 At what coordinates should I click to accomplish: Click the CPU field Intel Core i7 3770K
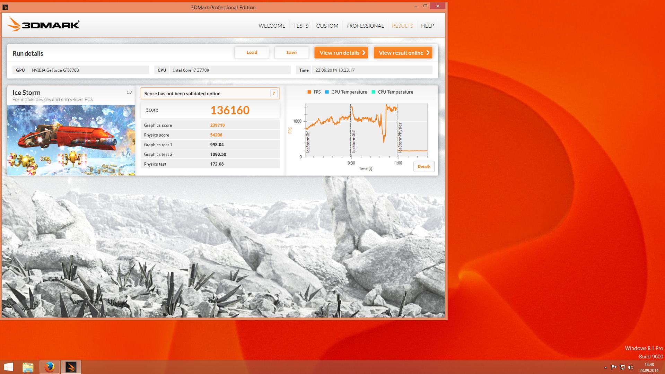tap(230, 70)
